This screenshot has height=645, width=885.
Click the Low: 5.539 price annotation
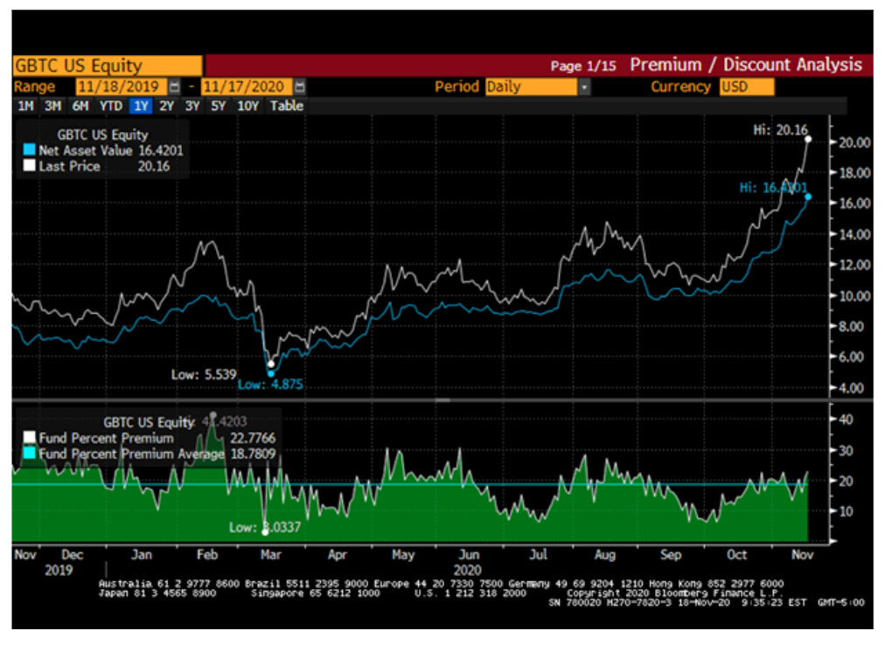point(204,375)
